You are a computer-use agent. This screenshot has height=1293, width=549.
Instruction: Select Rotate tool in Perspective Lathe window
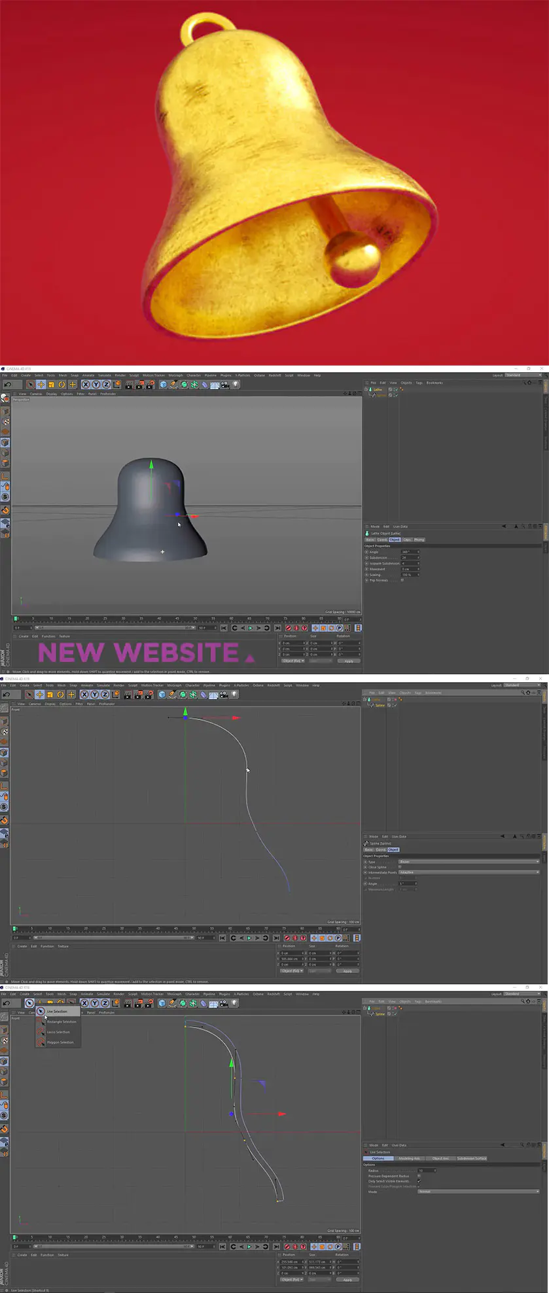62,385
